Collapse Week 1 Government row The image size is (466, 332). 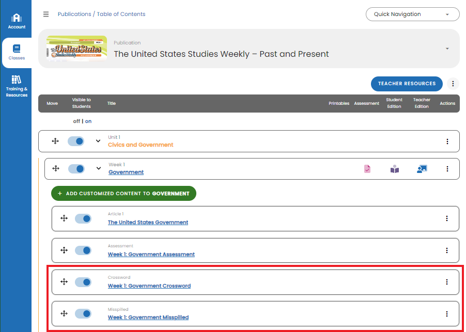[x=99, y=168]
